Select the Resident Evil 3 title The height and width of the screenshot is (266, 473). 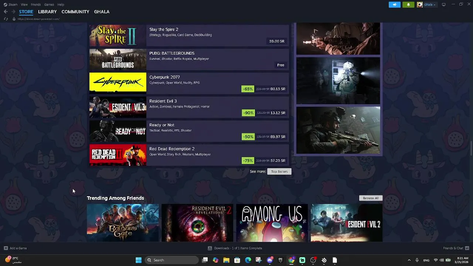(x=163, y=101)
